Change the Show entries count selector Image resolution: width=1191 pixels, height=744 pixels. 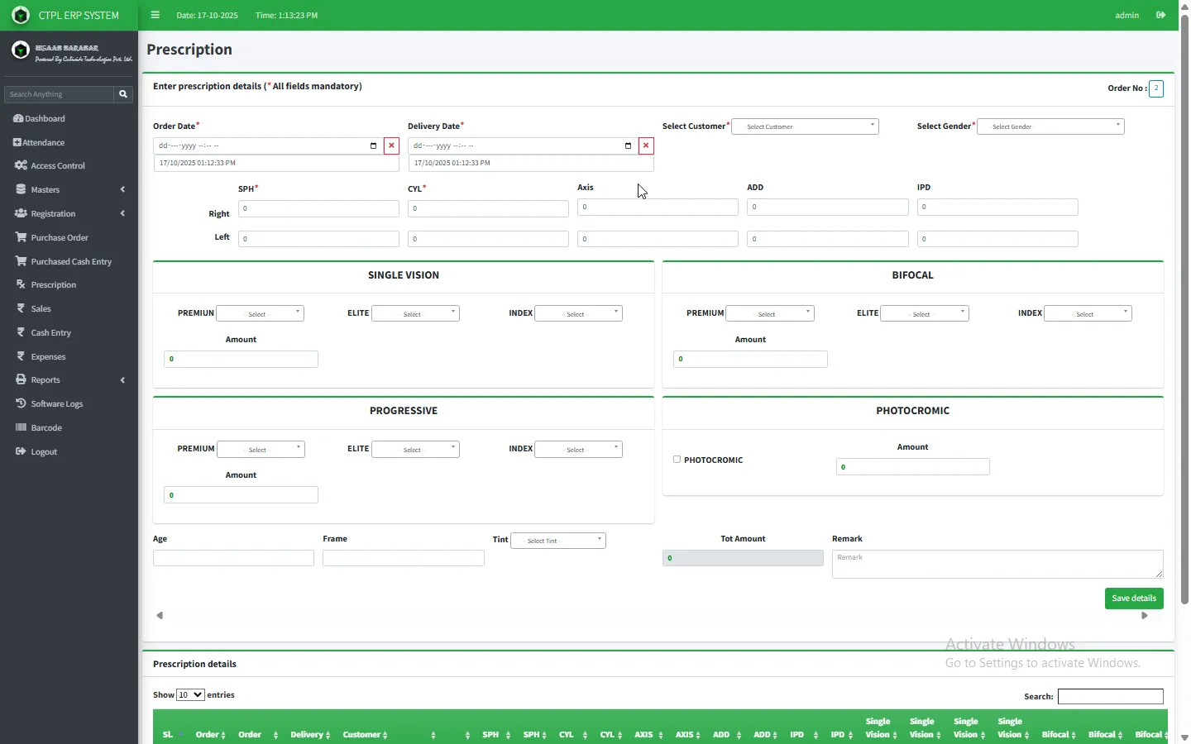point(190,695)
